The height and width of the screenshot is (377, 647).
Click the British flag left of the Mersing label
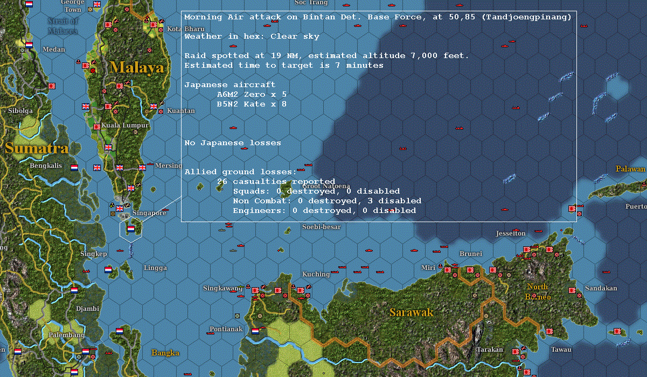point(142,168)
